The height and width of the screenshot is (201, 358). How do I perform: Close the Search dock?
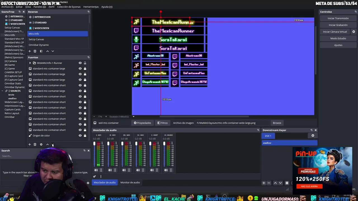[x=88, y=150]
